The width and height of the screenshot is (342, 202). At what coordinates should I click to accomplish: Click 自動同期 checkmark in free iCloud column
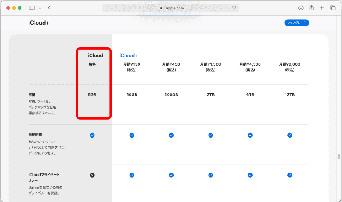click(92, 135)
